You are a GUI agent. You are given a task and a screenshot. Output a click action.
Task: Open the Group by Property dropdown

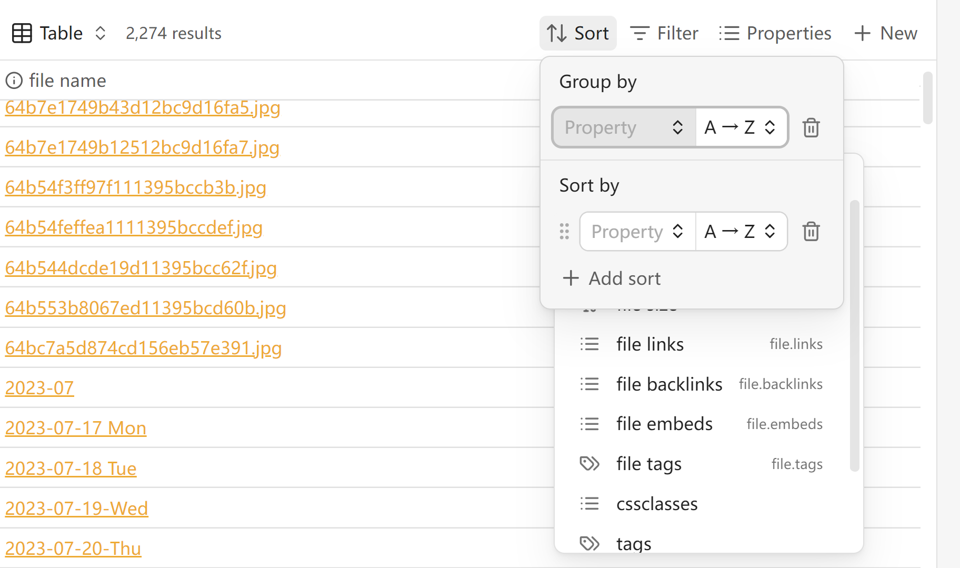click(x=624, y=127)
